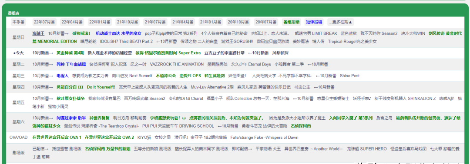Viewport: 470px width, 164px height.
Task: Open 死神 千年血战篇 on Tuesday
Action: tap(71, 64)
